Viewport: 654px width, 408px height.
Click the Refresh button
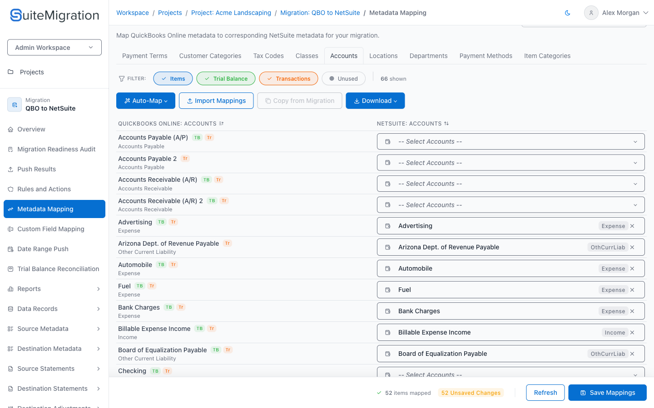(545, 393)
